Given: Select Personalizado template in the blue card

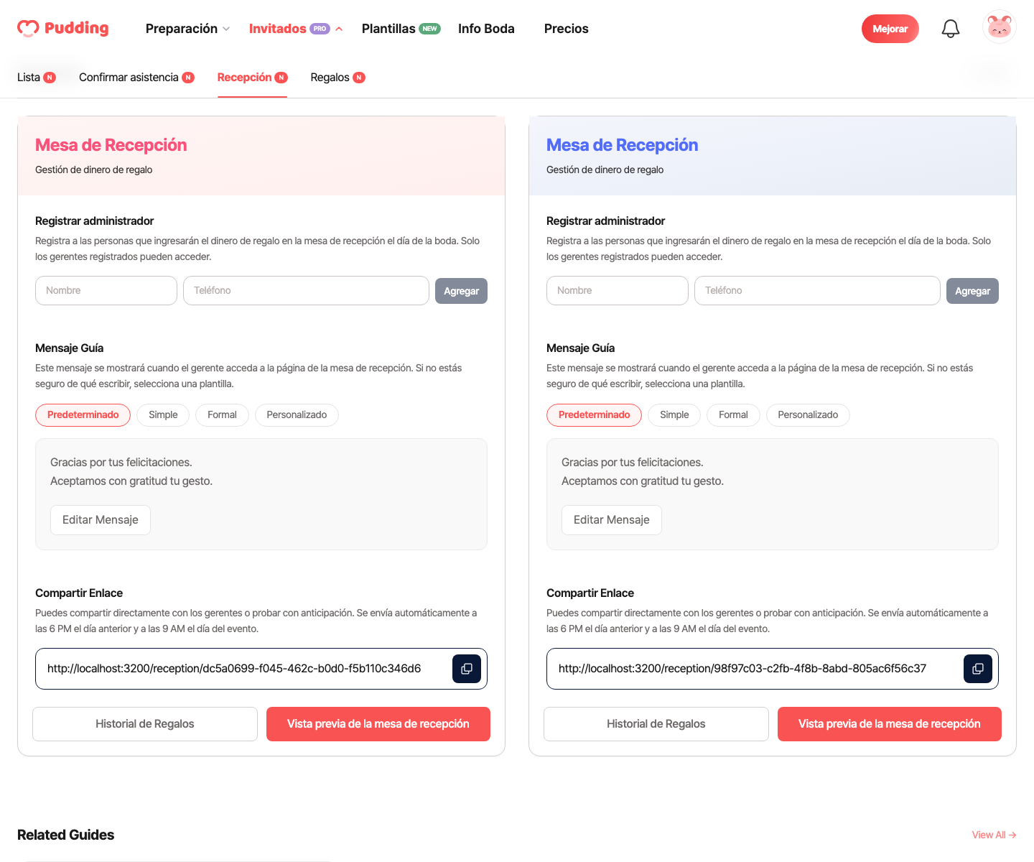Looking at the screenshot, I should [808, 415].
